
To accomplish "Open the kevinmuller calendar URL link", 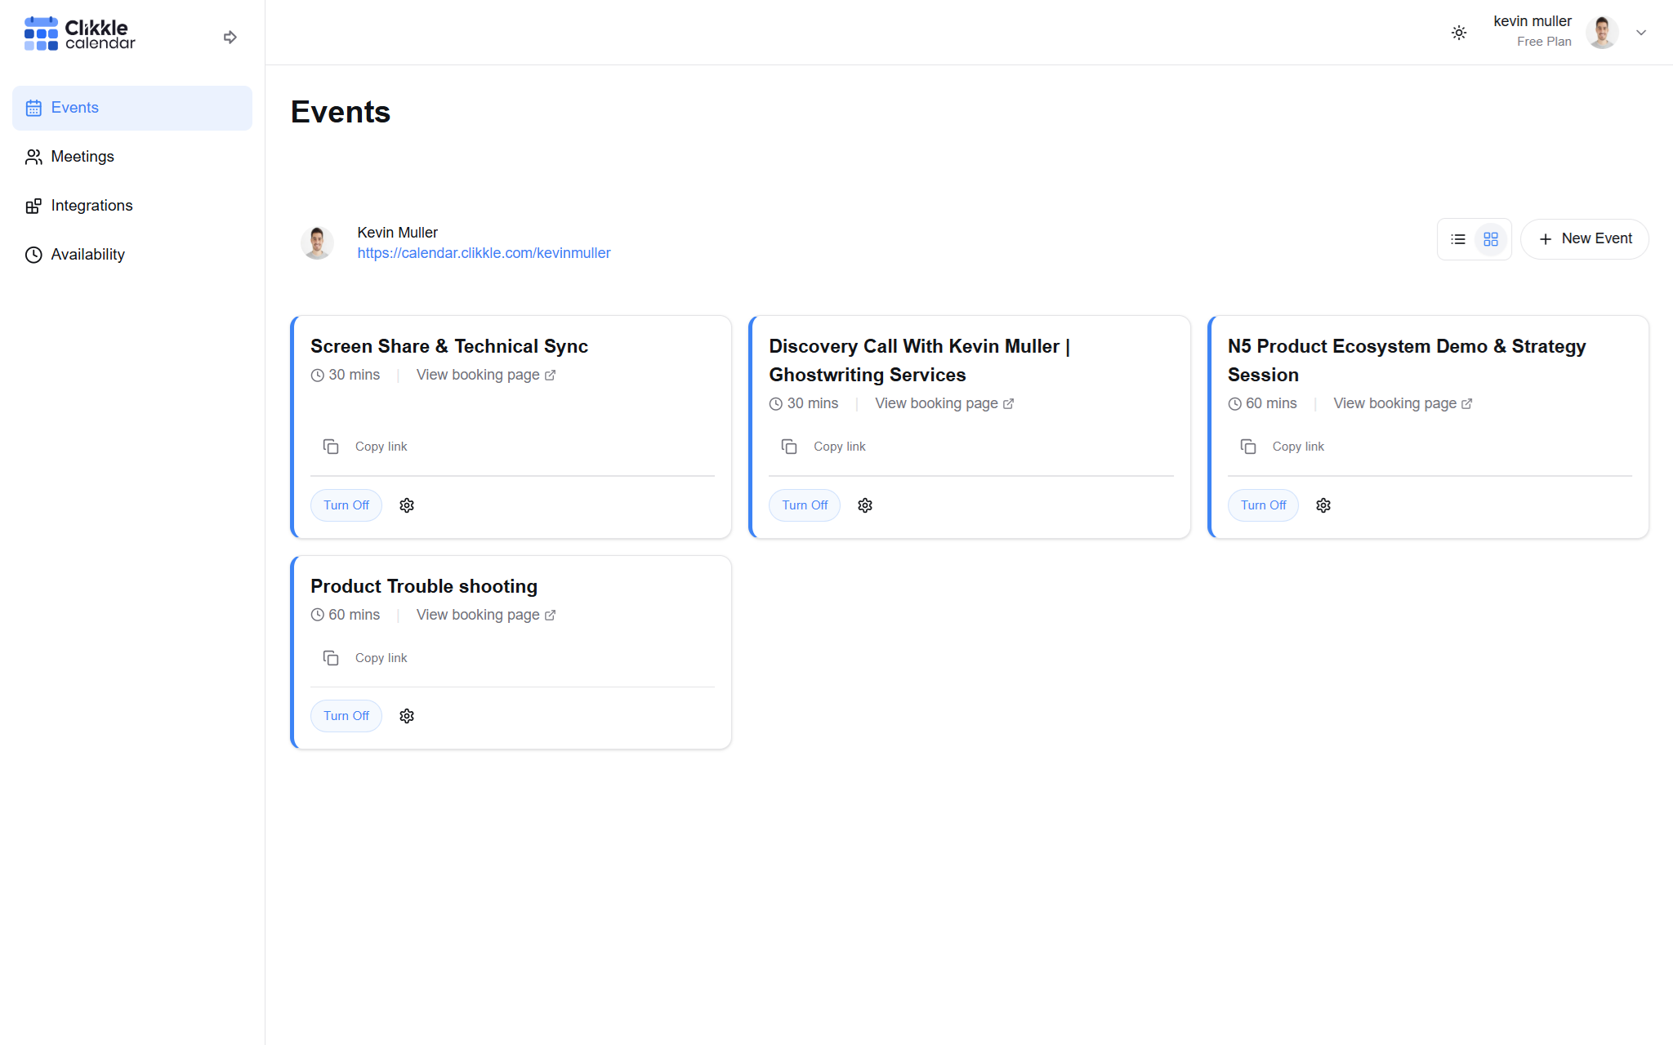I will pyautogui.click(x=484, y=253).
